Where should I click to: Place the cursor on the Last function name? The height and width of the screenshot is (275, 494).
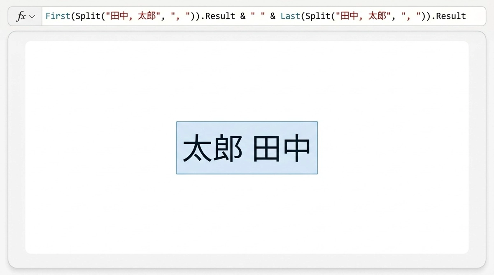(x=291, y=16)
